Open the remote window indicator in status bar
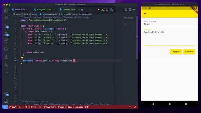The height and width of the screenshot is (113, 201). tap(5, 107)
